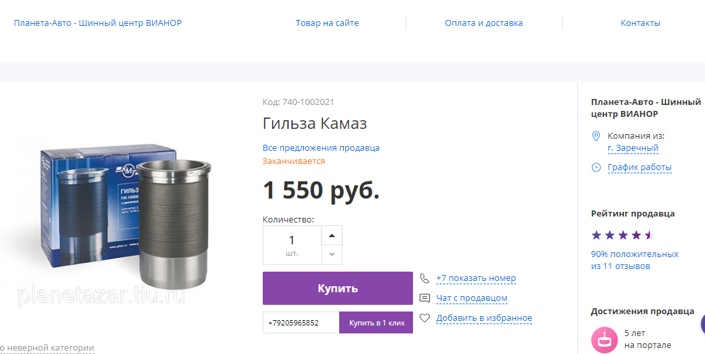
Task: Click the pink birthday cake achievement icon
Action: pos(605,339)
